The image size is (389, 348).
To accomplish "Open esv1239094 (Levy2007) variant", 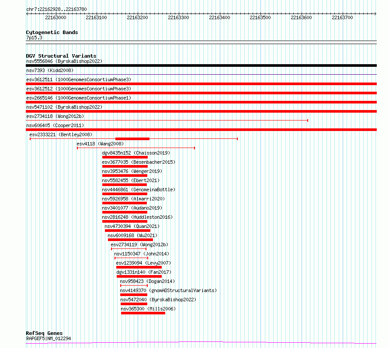I will point(143,263).
